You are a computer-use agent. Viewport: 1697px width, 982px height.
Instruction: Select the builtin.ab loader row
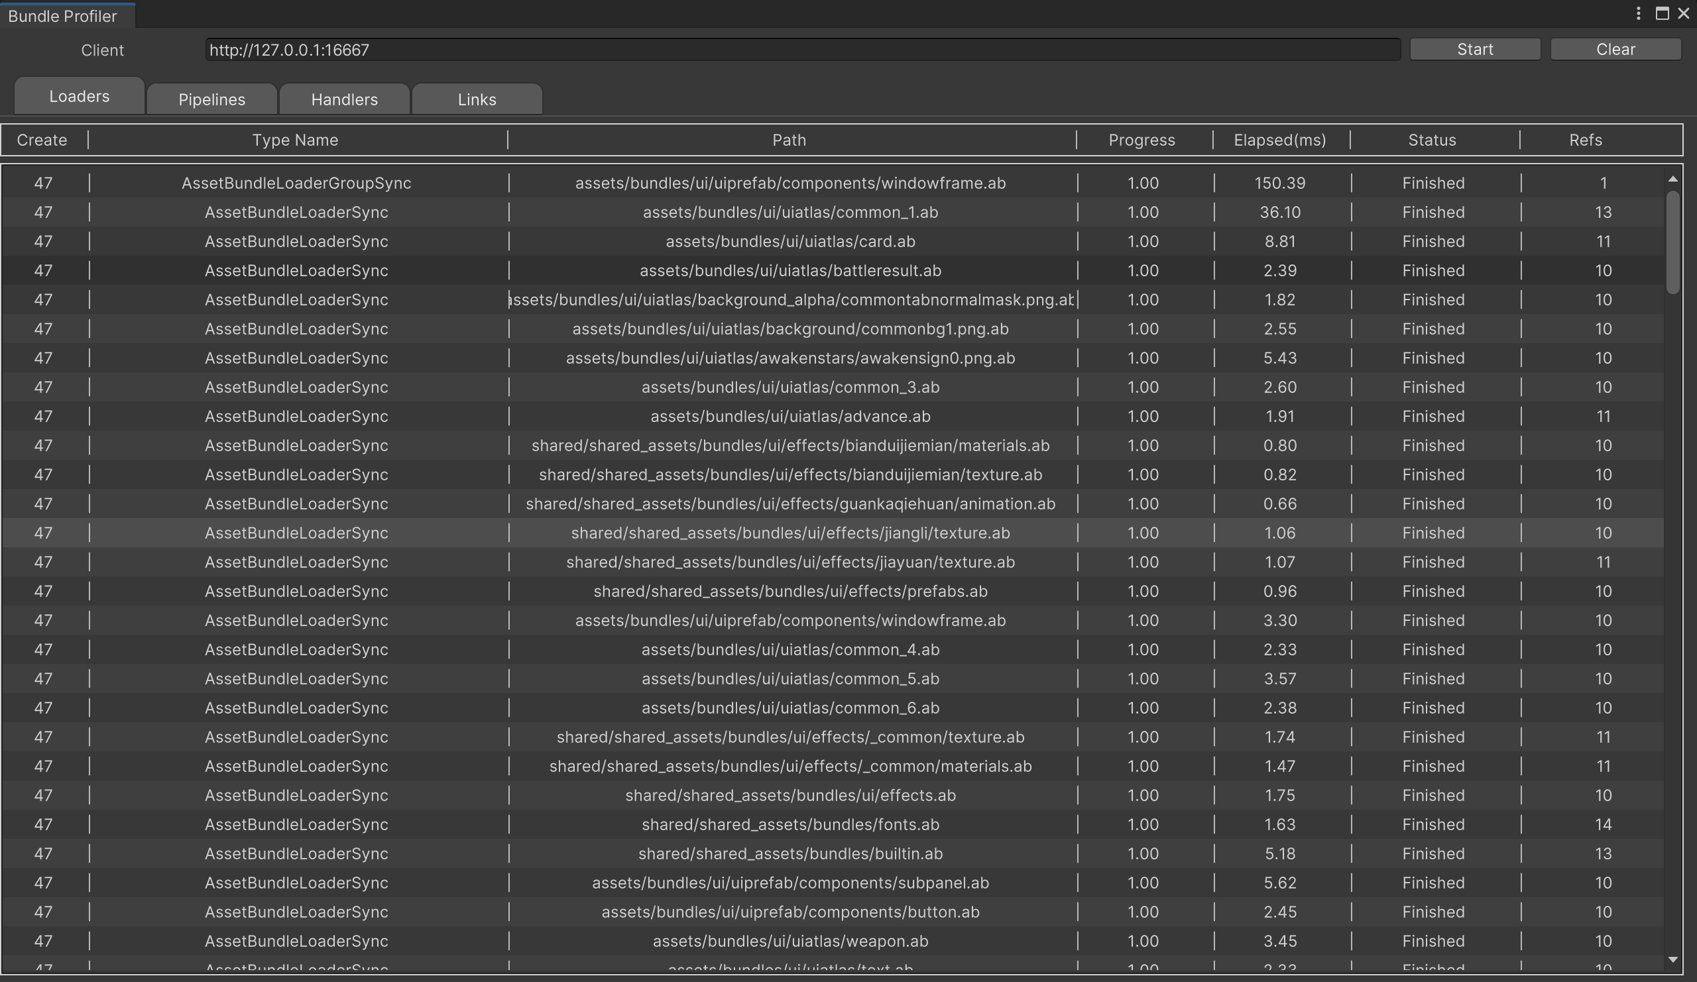pos(790,853)
